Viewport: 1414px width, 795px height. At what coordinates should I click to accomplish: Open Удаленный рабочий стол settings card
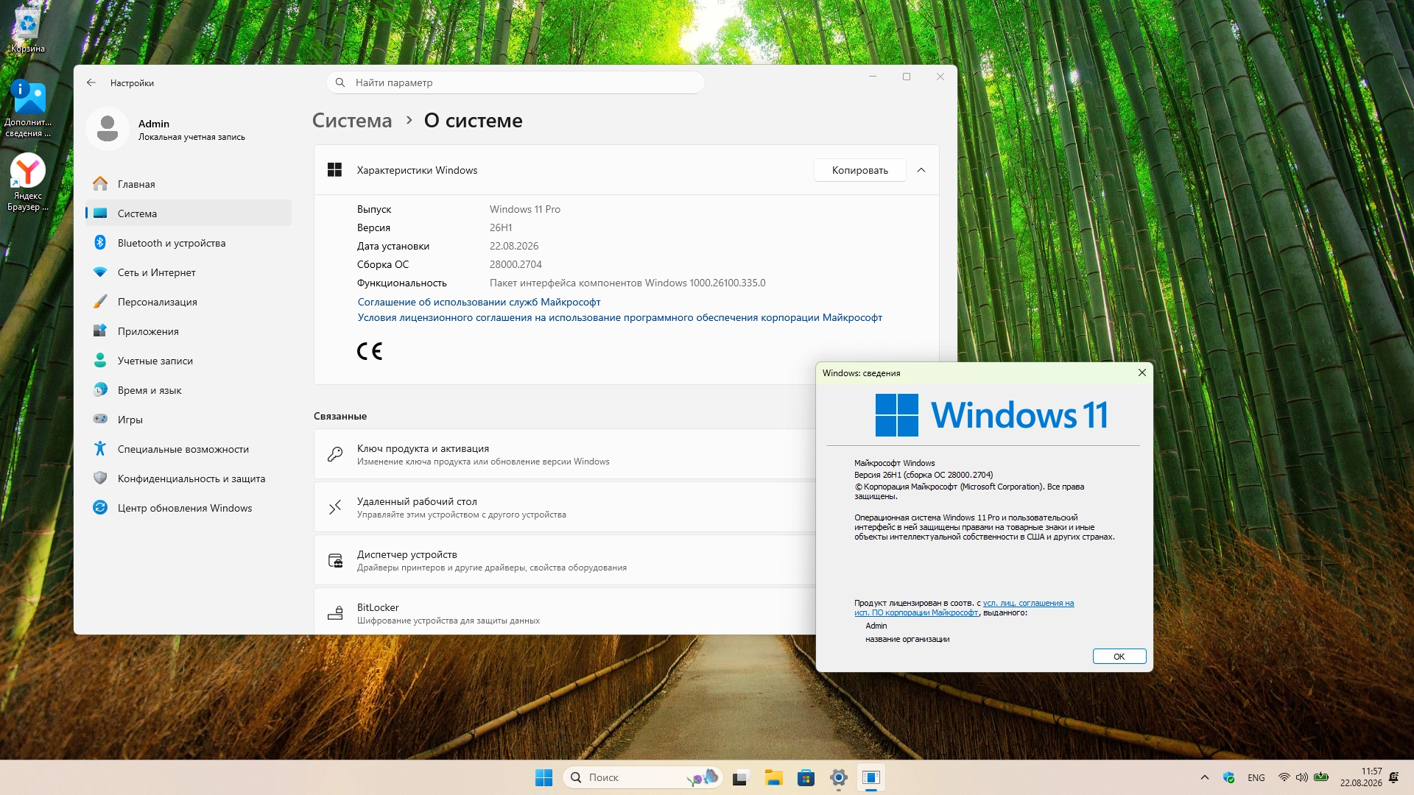[x=565, y=507]
